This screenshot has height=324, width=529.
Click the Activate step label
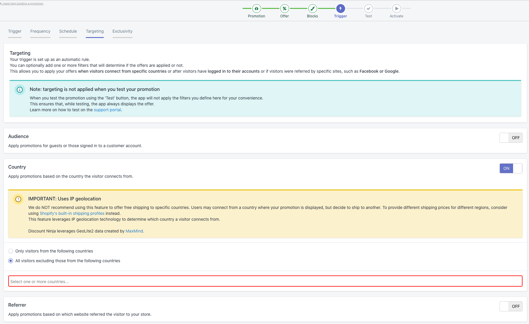(396, 16)
